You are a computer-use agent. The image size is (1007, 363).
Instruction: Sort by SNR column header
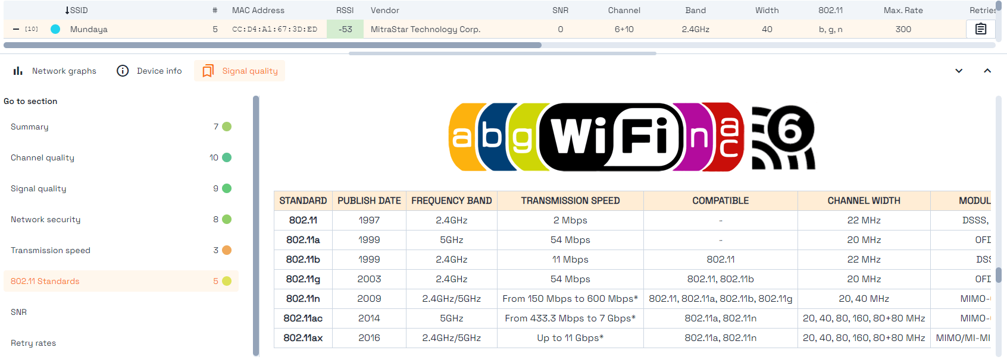click(x=561, y=10)
